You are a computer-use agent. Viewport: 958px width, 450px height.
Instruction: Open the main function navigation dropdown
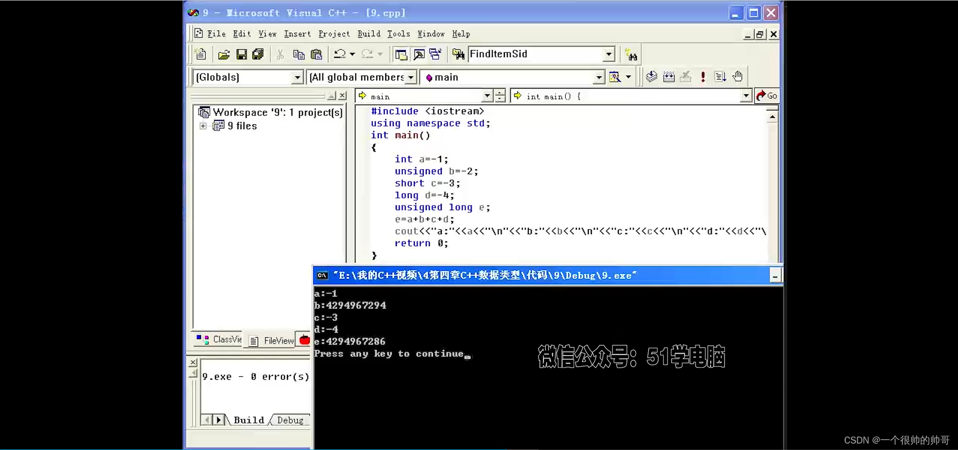pyautogui.click(x=487, y=96)
